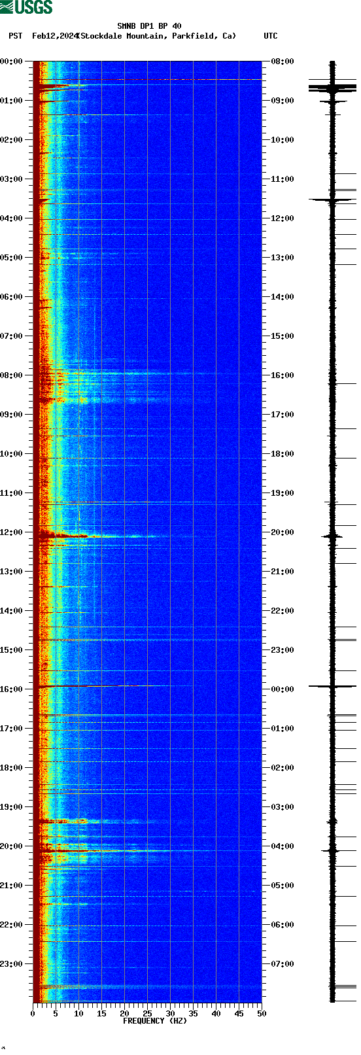Click the 'UTC' timezone label
Image resolution: width=361 pixels, height=1055 pixels.
pyautogui.click(x=271, y=36)
